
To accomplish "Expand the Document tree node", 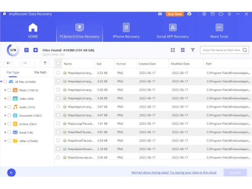I will pos(6,115).
